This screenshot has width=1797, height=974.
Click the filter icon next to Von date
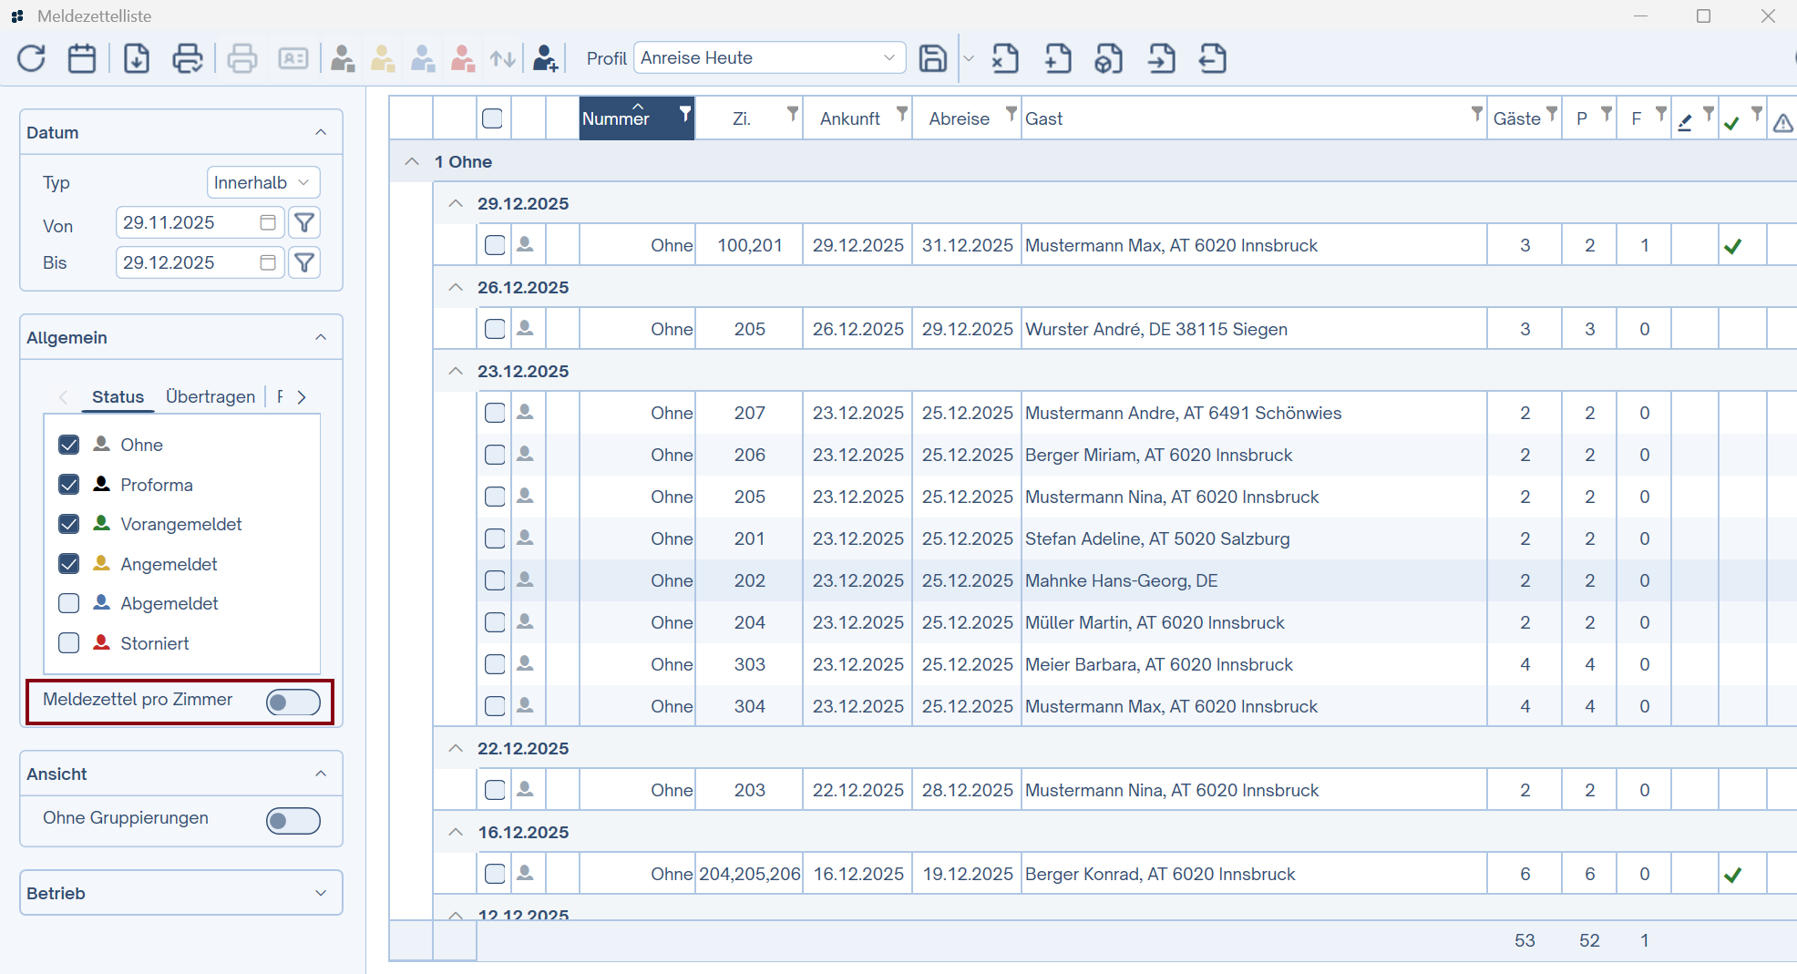coord(304,222)
